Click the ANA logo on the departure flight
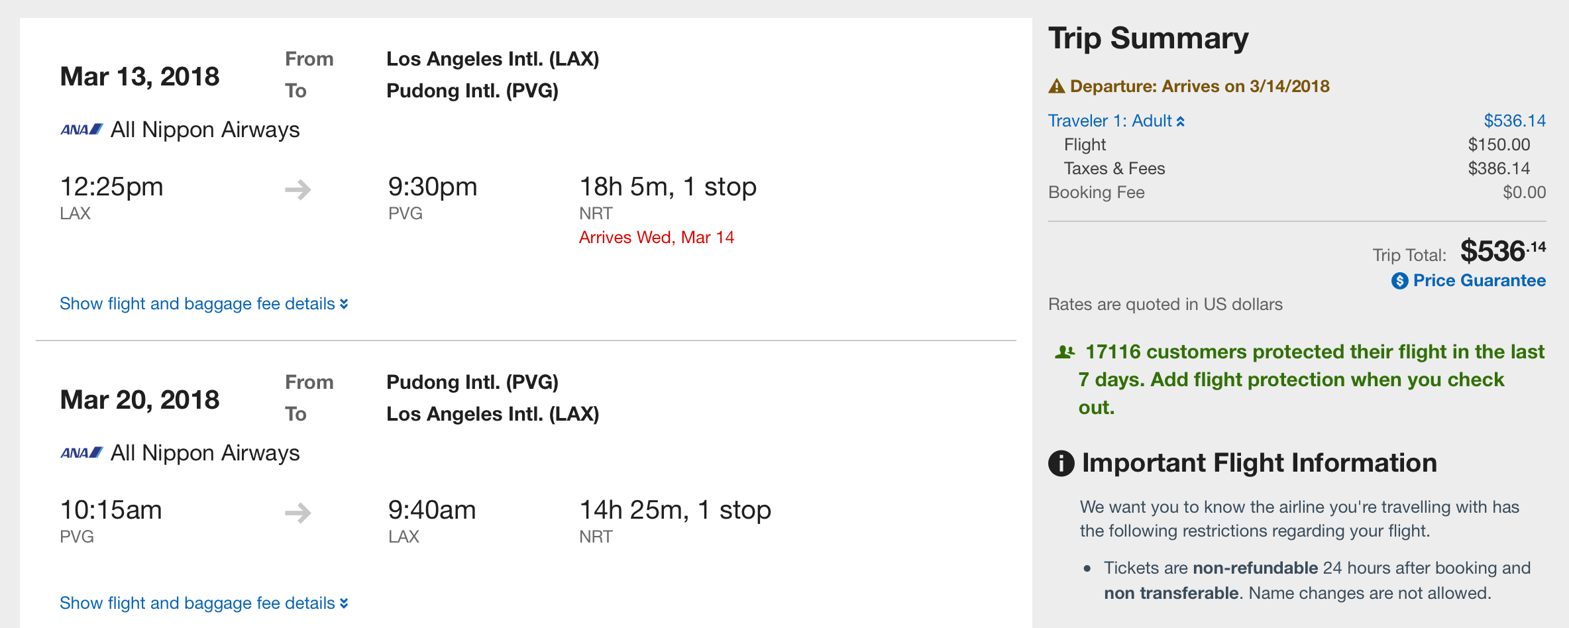The width and height of the screenshot is (1569, 628). [x=81, y=129]
